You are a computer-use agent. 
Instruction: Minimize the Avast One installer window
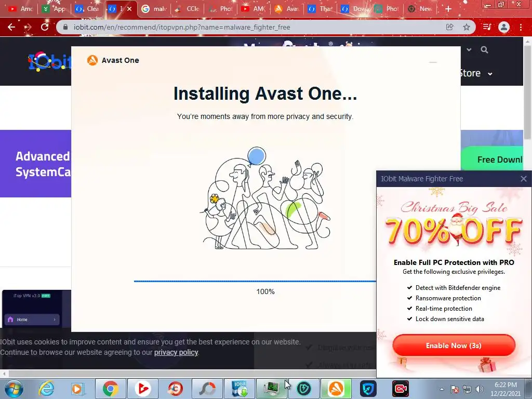(x=433, y=62)
